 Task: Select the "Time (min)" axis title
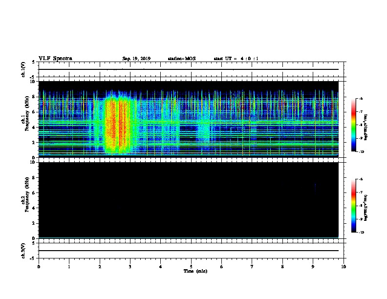click(195, 271)
